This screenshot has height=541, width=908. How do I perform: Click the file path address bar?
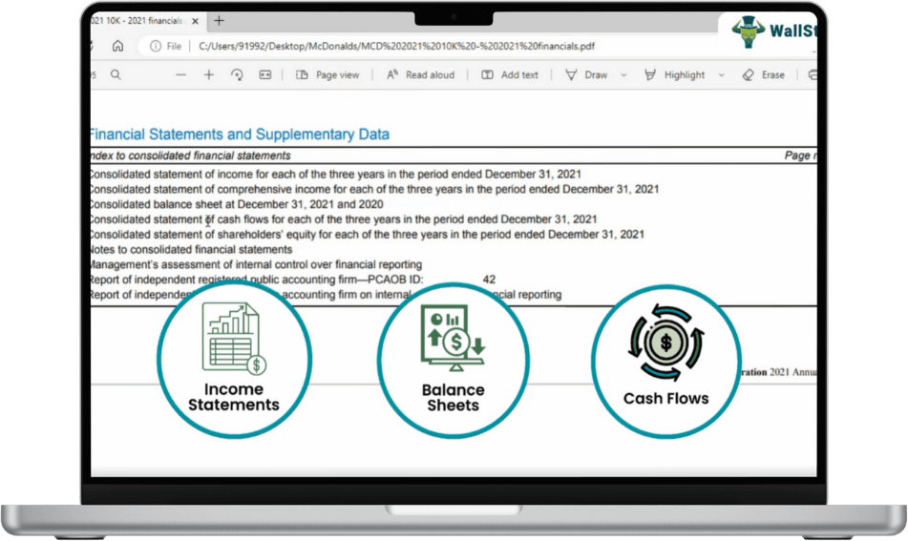[x=401, y=46]
